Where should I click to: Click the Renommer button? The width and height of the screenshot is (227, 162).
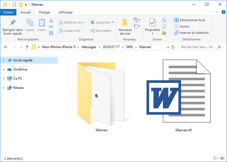[101, 31]
